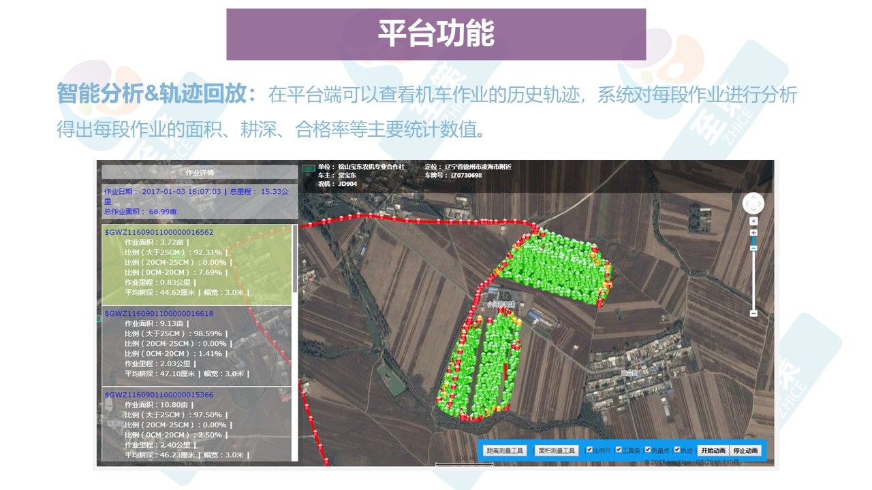Image resolution: width=872 pixels, height=490 pixels.
Task: Open work segment $GWZ1160901100000015366
Action: 159,395
